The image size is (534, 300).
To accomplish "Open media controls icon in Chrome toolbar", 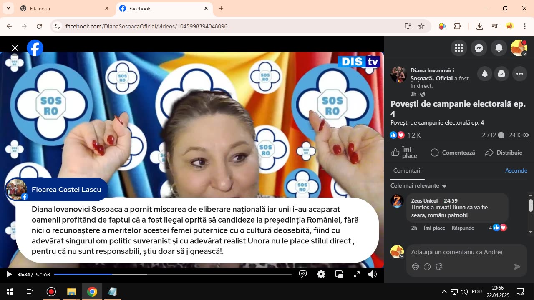I will click(x=495, y=26).
